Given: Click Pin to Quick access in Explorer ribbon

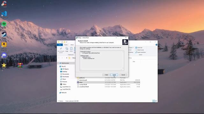Looking at the screenshot, I should (61, 50).
